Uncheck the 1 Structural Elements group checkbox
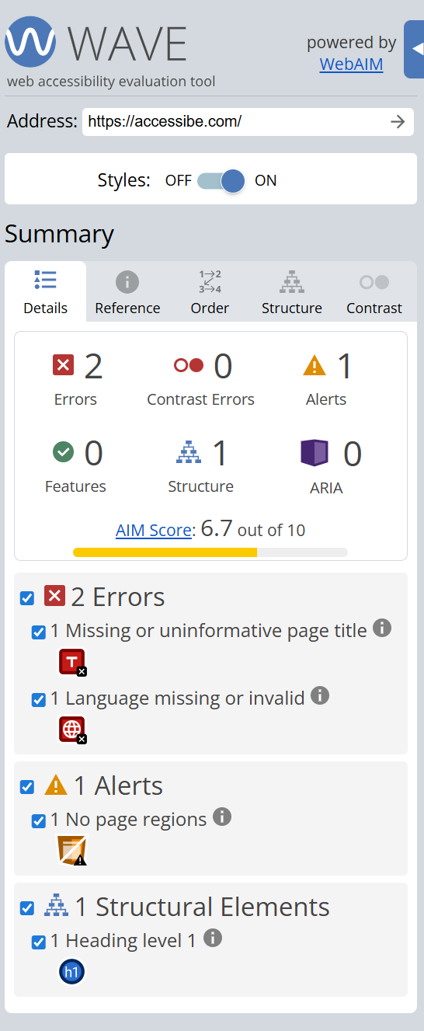424x1031 pixels. [27, 908]
